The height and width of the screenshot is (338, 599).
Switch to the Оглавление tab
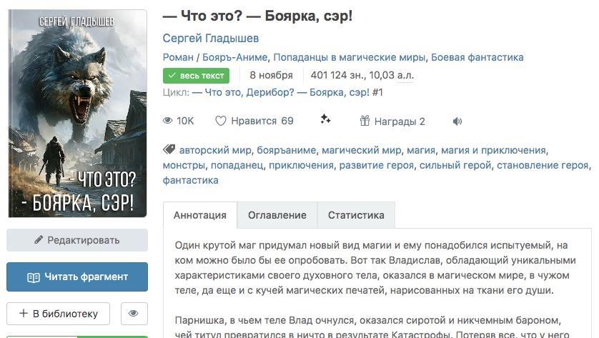pyautogui.click(x=277, y=215)
